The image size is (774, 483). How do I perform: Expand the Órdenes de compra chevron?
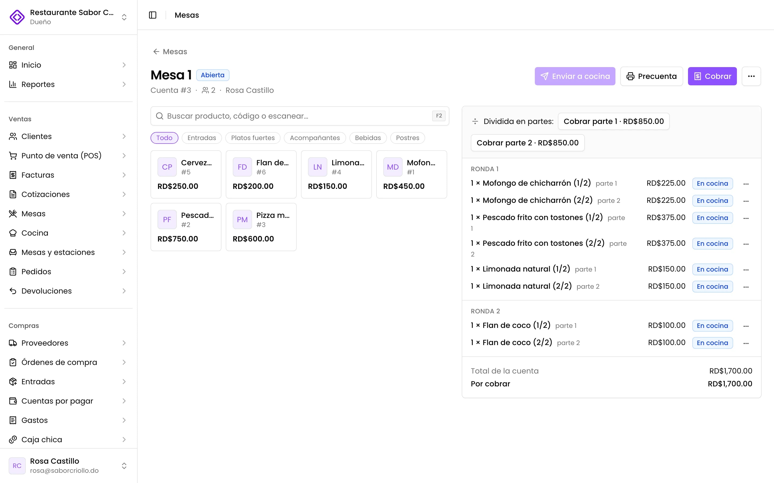124,362
